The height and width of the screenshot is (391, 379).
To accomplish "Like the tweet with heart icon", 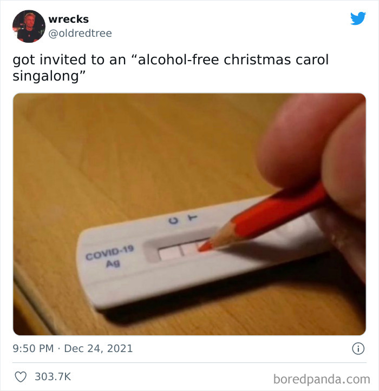I will pyautogui.click(x=21, y=376).
